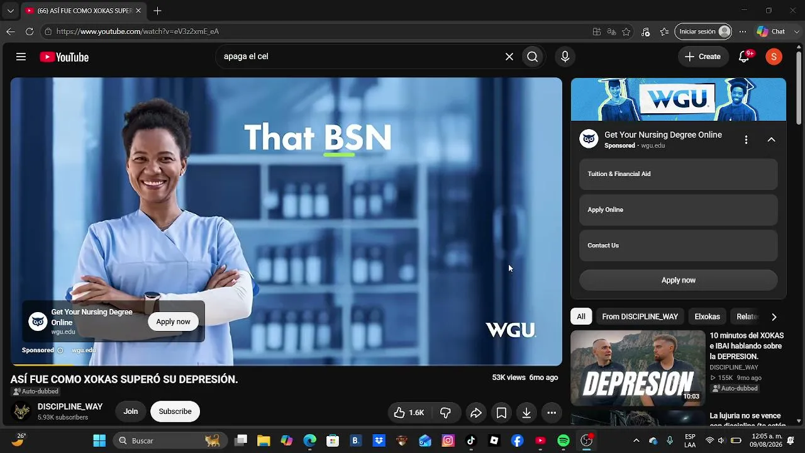Screen dimensions: 805x453
Task: Open the browser tab list dropdown
Action: pyautogui.click(x=10, y=11)
